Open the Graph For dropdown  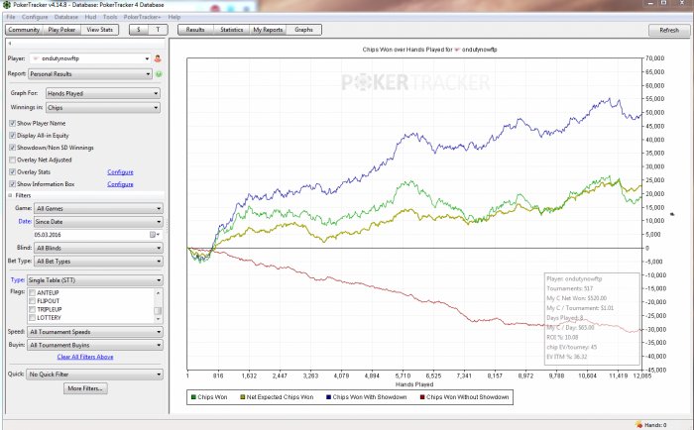click(x=103, y=93)
